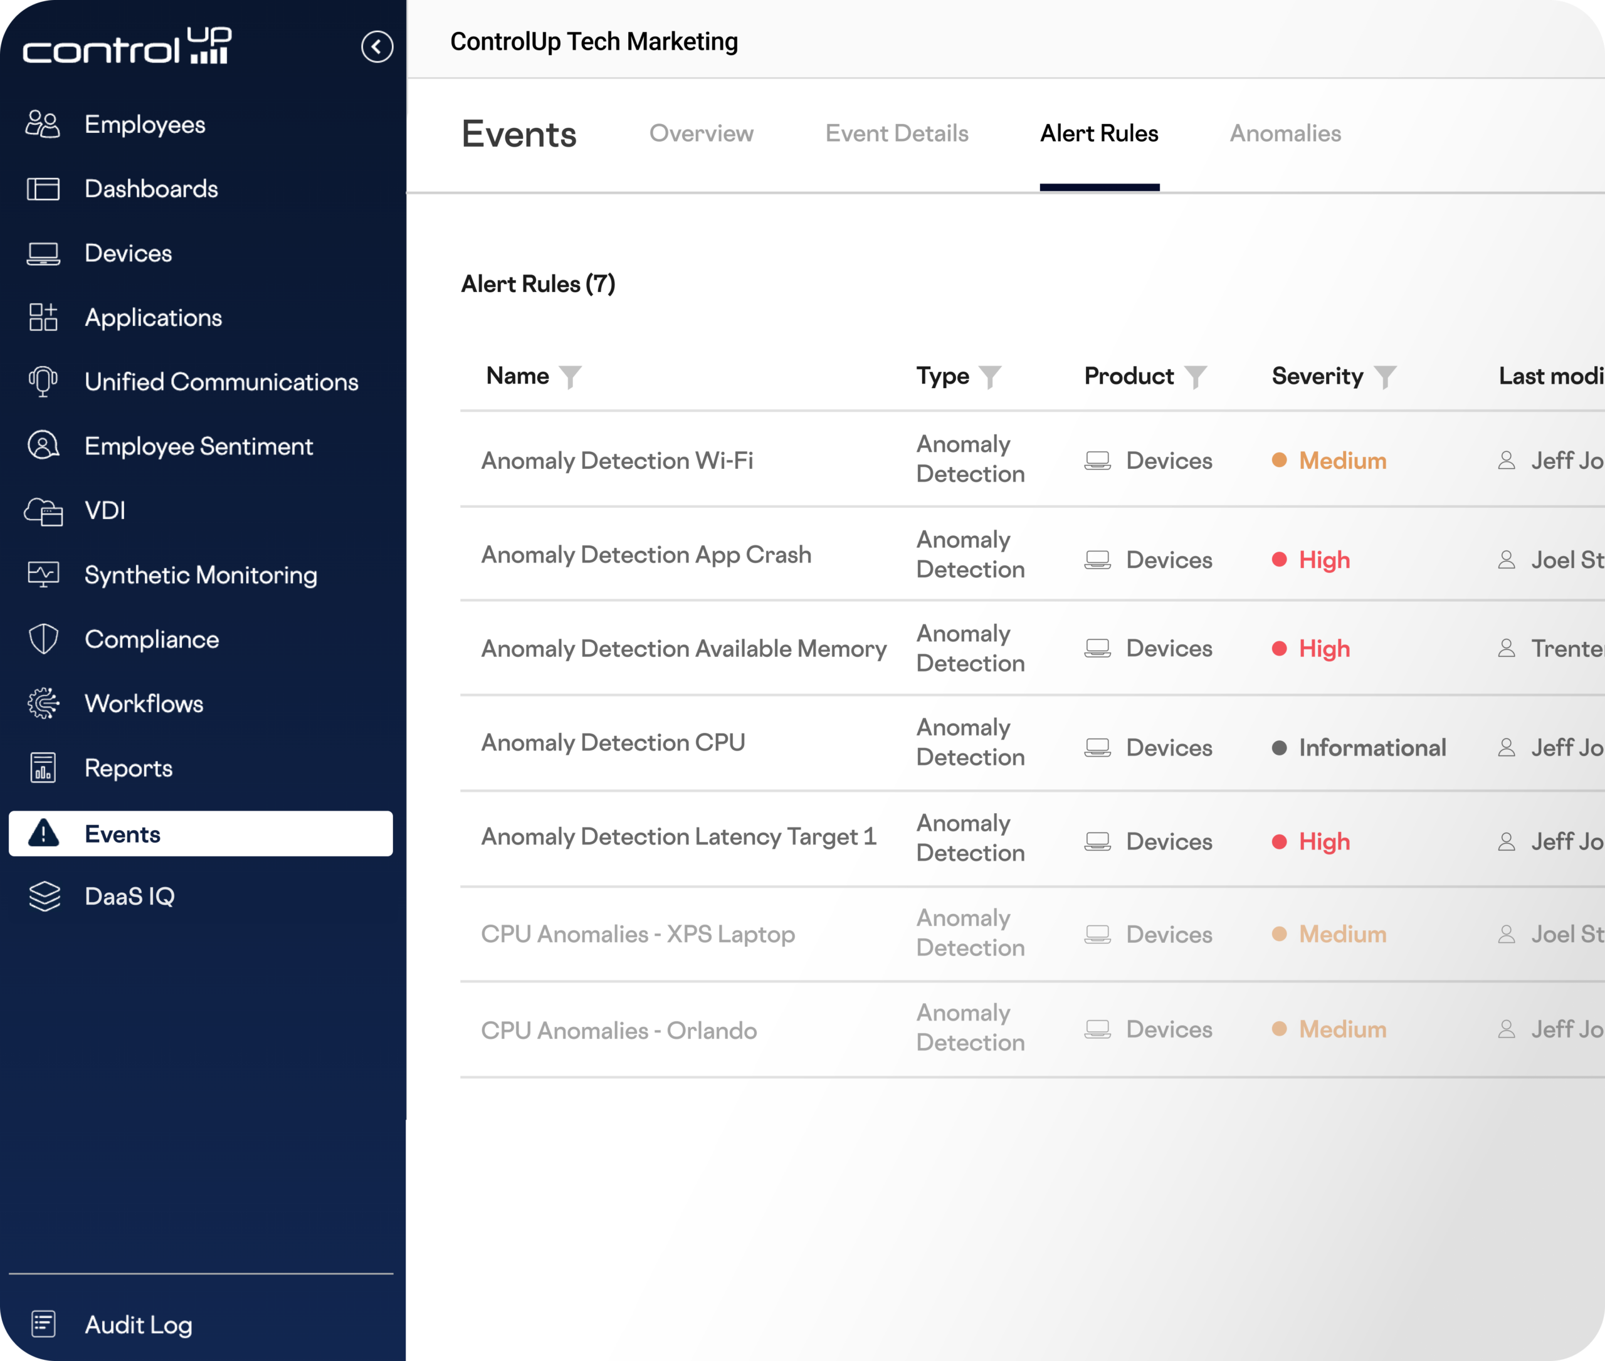Filter by the Product column

pyautogui.click(x=1195, y=377)
